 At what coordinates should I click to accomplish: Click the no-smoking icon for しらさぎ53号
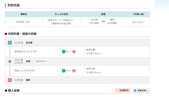[x=74, y=71]
